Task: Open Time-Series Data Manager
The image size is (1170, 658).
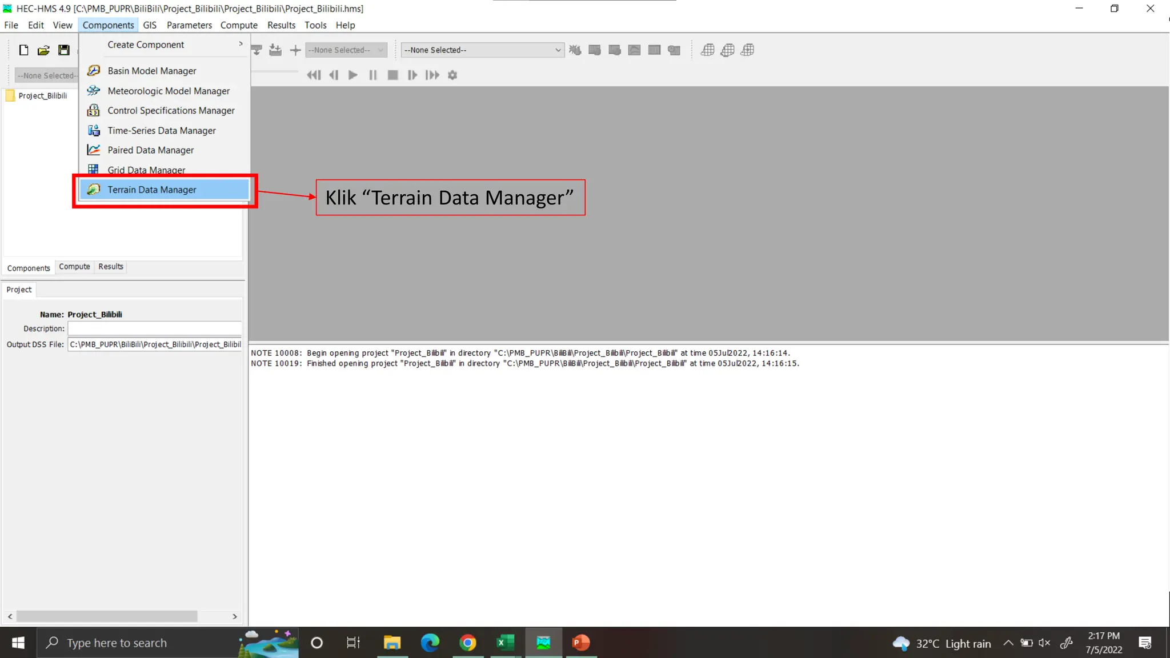Action: click(x=161, y=131)
